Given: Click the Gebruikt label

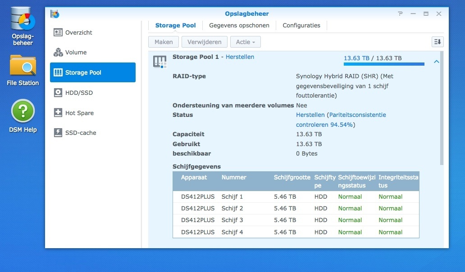Looking at the screenshot, I should pos(186,144).
